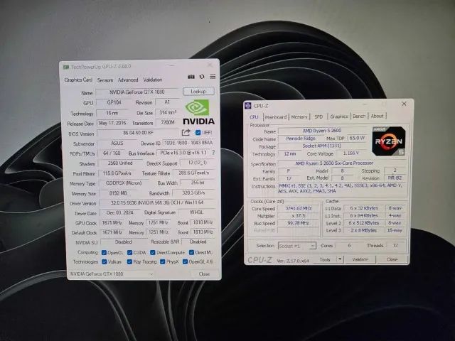Image resolution: width=455 pixels, height=341 pixels.
Task: Switch to the Graphics Card tab
Action: 78,80
